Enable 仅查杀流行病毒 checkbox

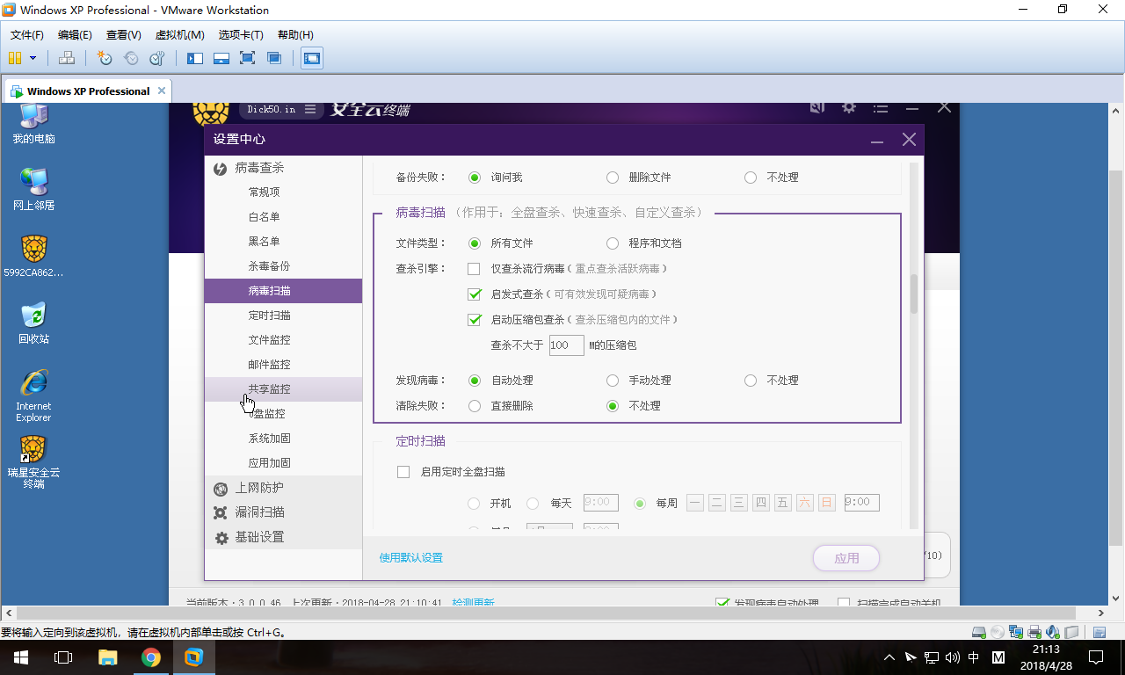tap(475, 269)
